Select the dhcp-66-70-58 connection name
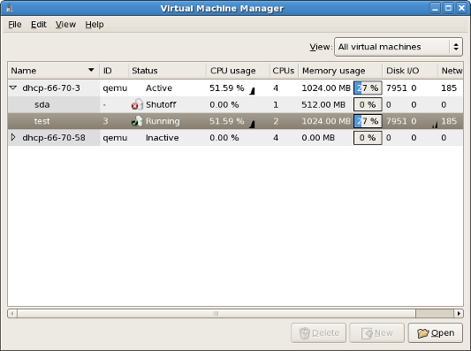 click(54, 138)
